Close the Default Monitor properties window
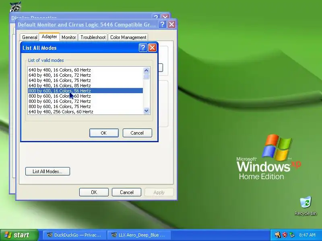Screen dimensions: 322x241 tap(171, 25)
